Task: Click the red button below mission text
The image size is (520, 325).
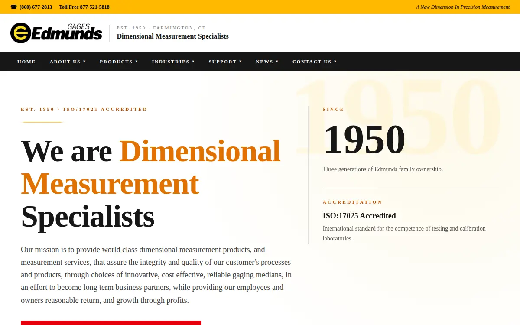Action: [111, 323]
